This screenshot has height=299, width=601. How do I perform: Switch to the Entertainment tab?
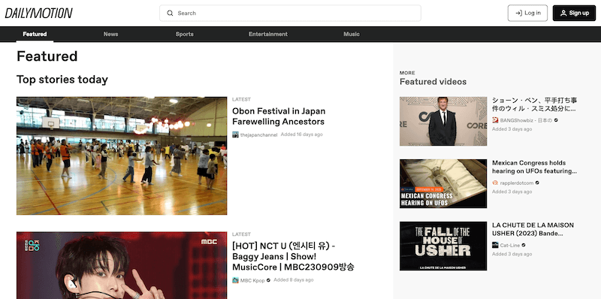[268, 34]
